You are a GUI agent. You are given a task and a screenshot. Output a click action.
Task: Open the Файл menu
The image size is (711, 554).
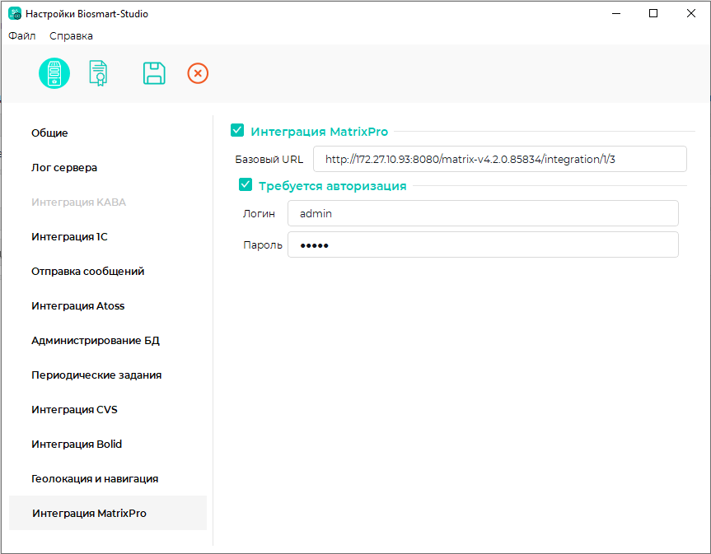click(x=21, y=35)
